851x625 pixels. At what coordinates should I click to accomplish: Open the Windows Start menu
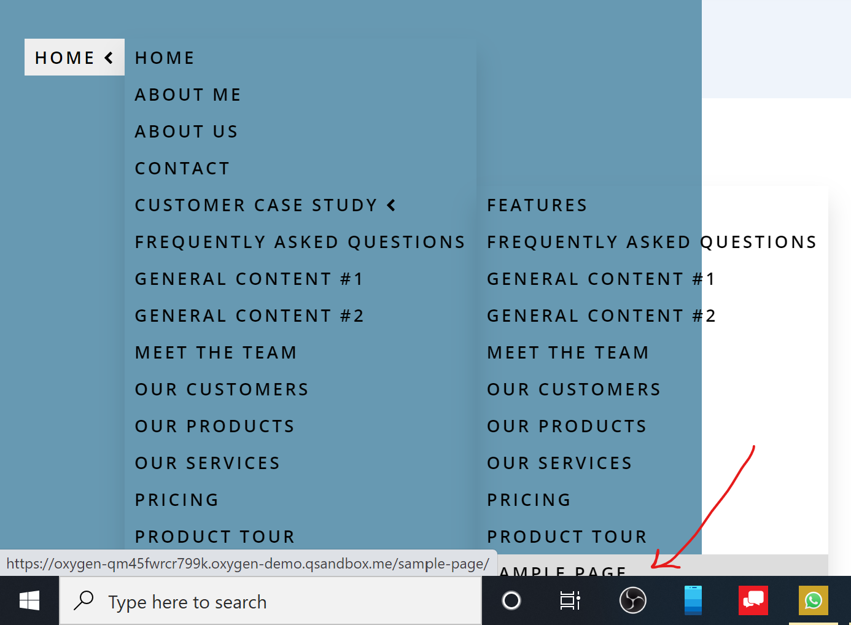click(x=29, y=600)
